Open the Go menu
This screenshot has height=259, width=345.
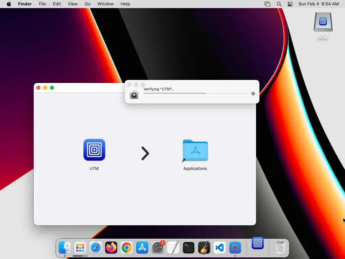point(88,4)
